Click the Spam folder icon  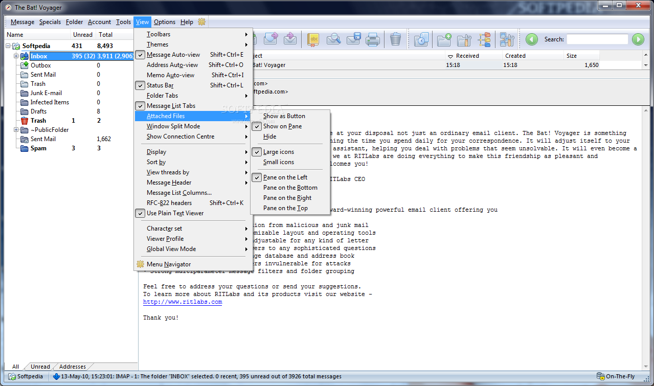25,148
